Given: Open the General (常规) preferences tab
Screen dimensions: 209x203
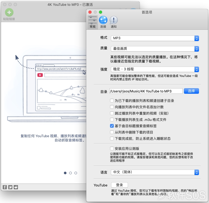Looking at the screenshot, I should 93,22.
